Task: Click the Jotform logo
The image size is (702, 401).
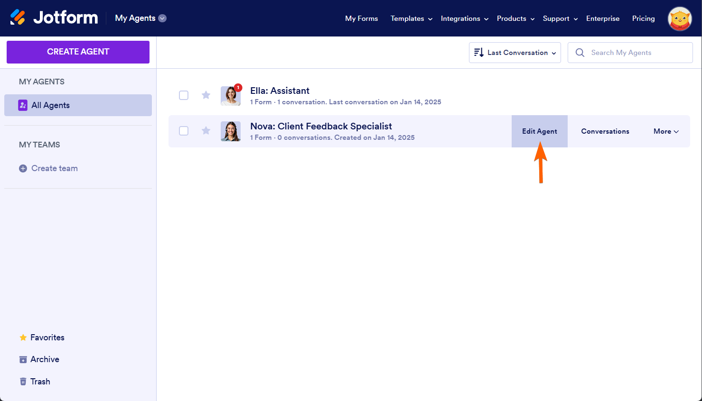Action: pyautogui.click(x=54, y=18)
